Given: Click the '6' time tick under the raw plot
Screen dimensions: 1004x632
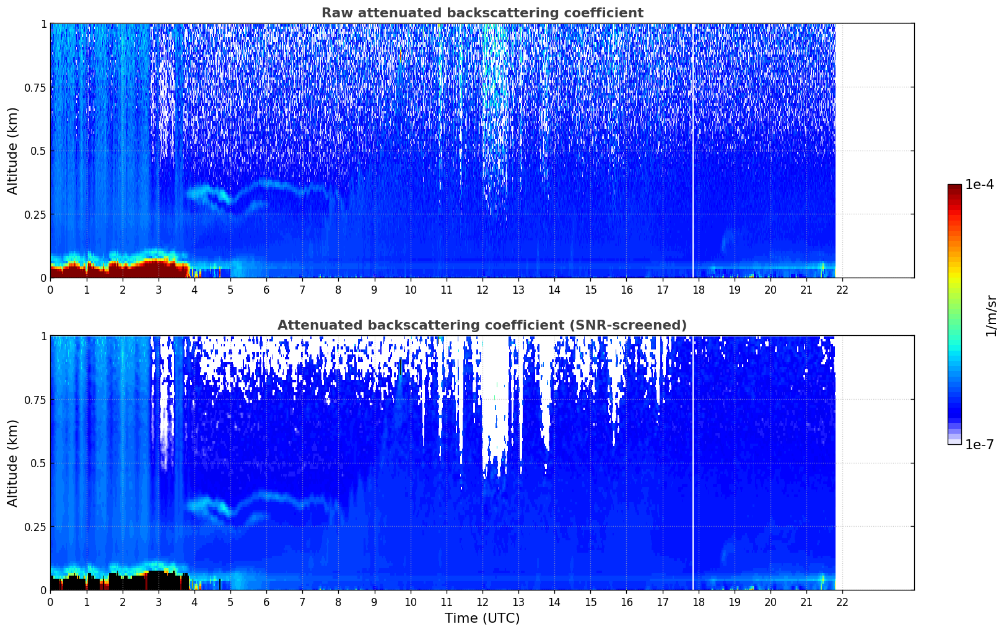Looking at the screenshot, I should coord(266,289).
